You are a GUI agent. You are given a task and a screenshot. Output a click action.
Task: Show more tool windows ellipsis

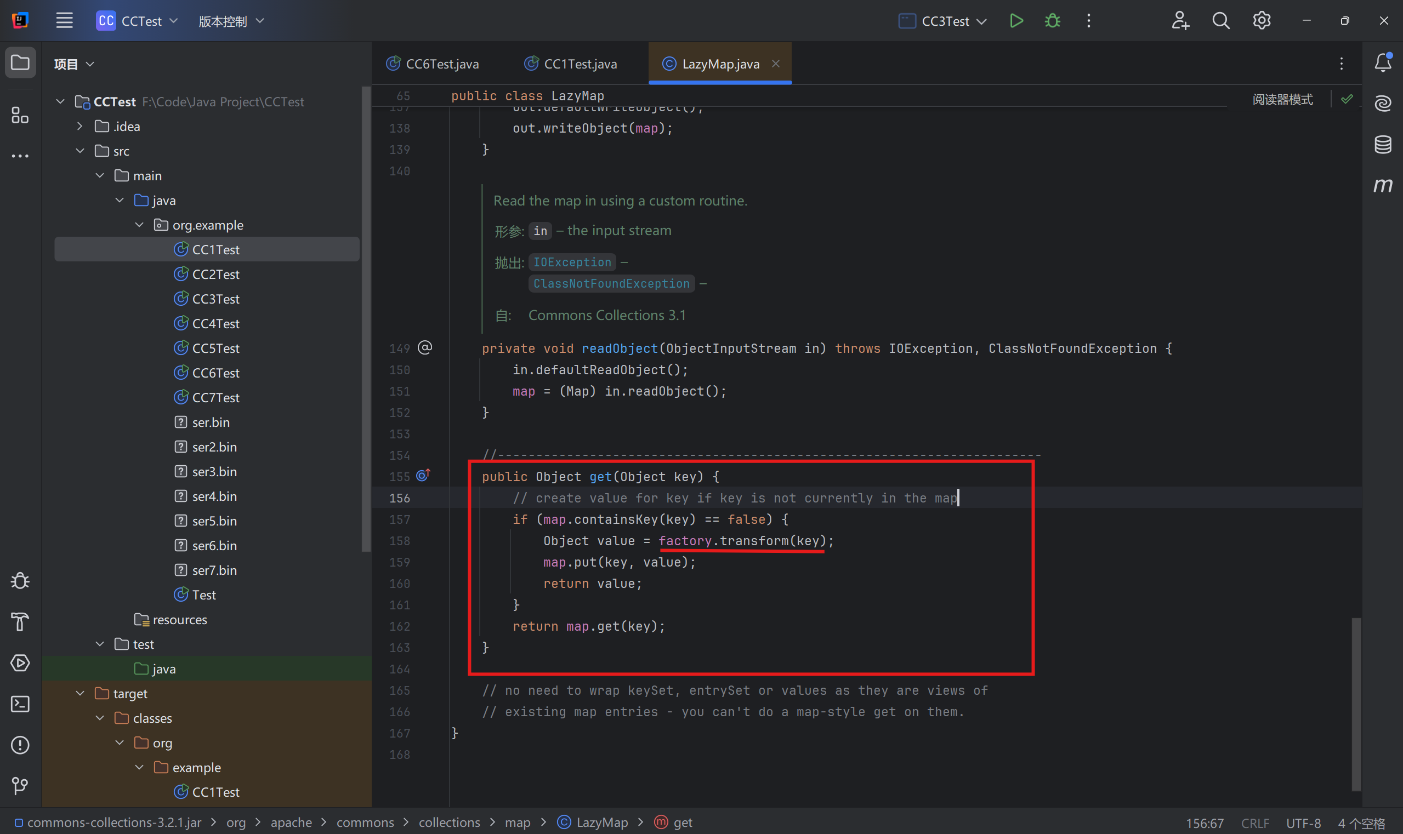tap(20, 156)
